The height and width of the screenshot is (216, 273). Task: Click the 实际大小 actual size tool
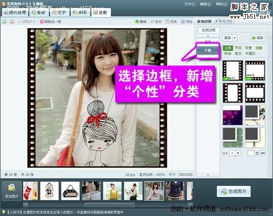27,22
